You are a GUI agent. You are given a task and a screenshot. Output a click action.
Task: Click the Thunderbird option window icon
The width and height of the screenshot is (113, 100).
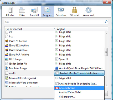point(57,84)
